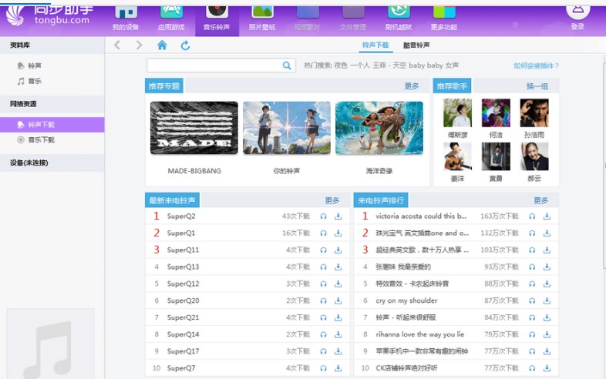Screen dimensions: 606x379
Task: Click the refresh icon beside home
Action: [185, 45]
